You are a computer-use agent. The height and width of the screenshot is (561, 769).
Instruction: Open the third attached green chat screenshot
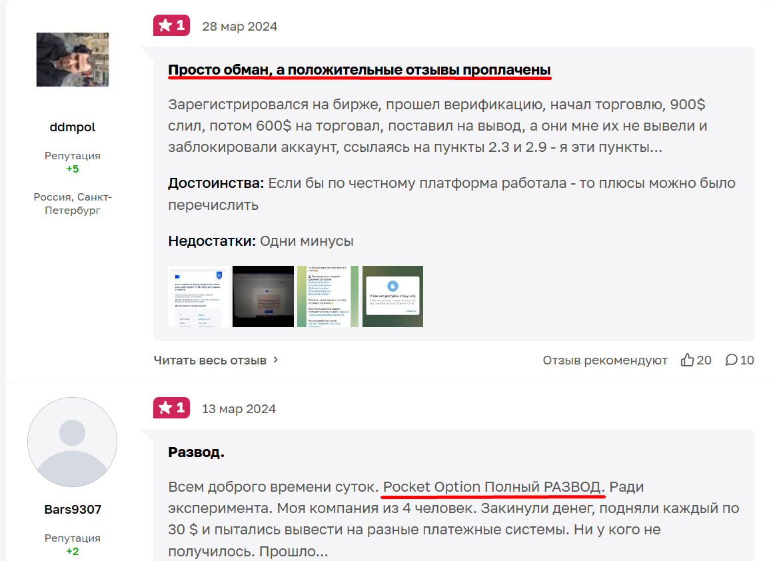[x=328, y=296]
